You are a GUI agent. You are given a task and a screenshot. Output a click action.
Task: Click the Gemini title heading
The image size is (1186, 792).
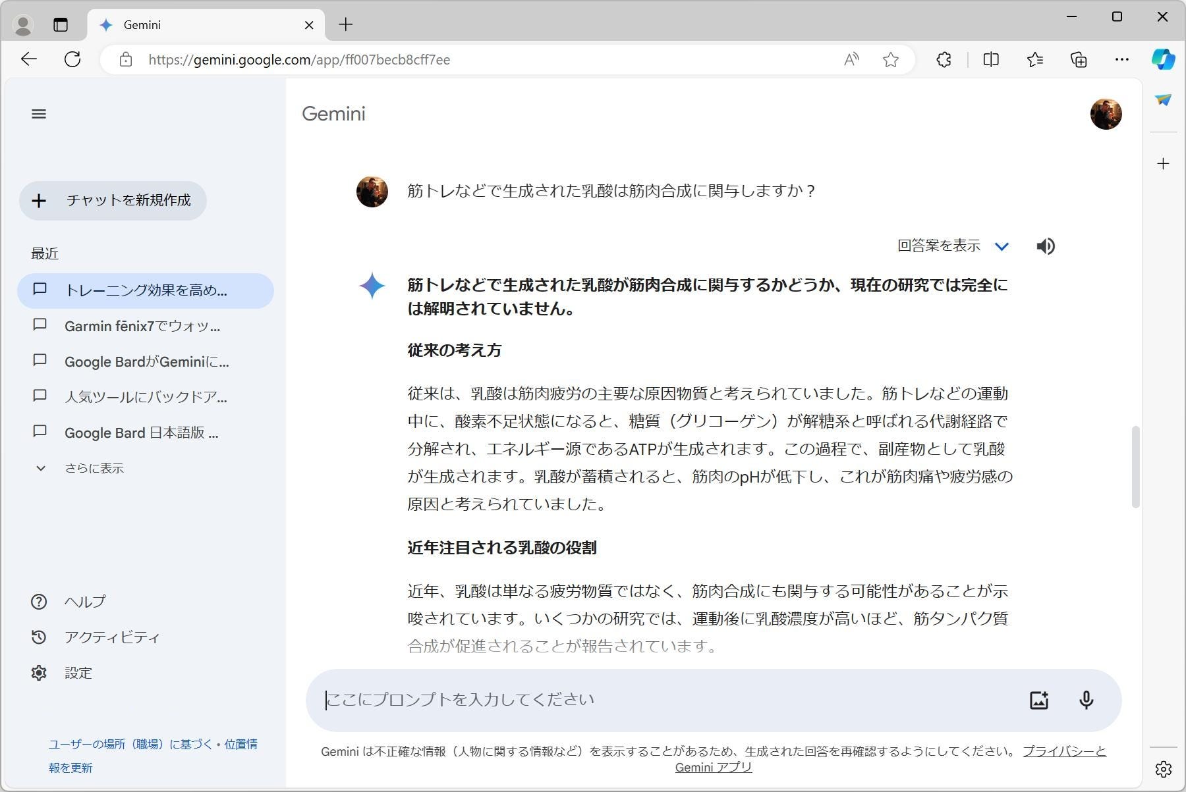click(333, 114)
